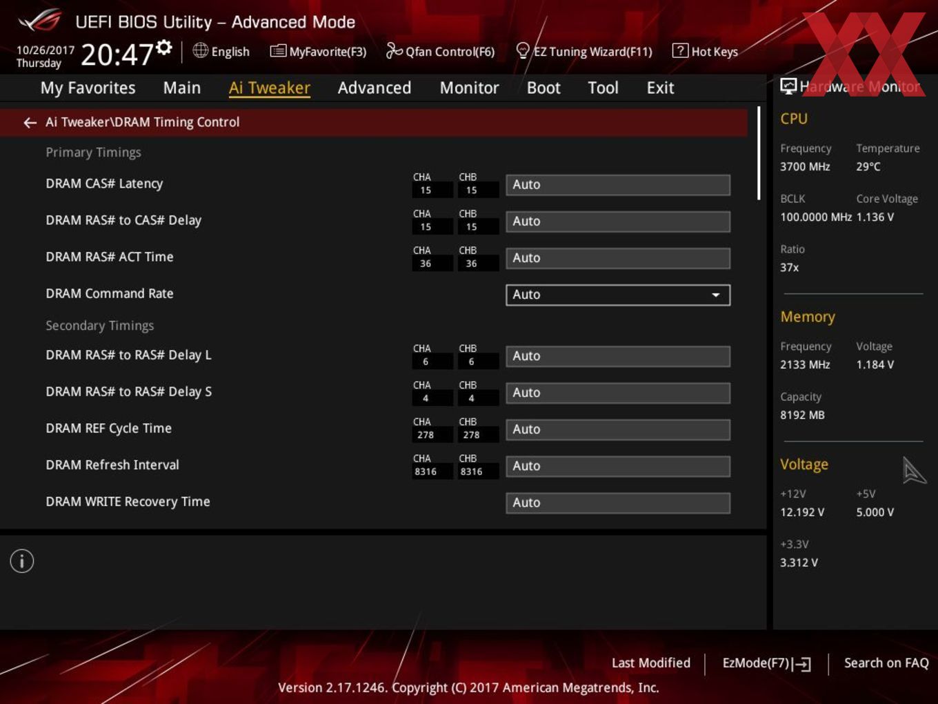
Task: Click the DRAM Refresh Interval Auto field
Action: [x=618, y=466]
